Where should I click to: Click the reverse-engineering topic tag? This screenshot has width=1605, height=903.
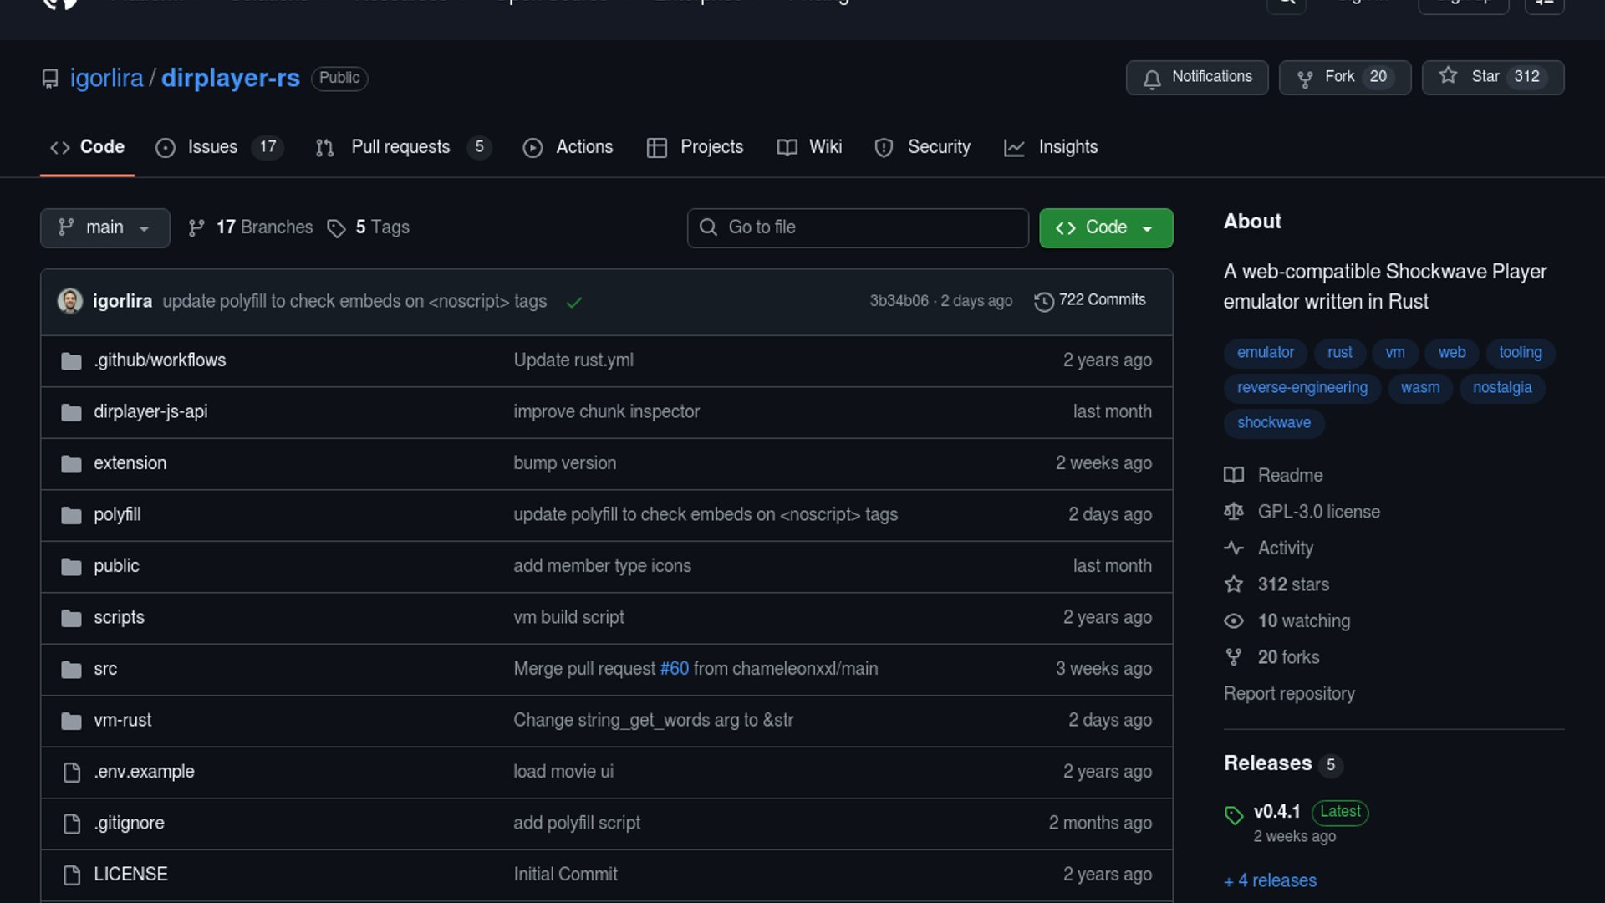[x=1302, y=388]
